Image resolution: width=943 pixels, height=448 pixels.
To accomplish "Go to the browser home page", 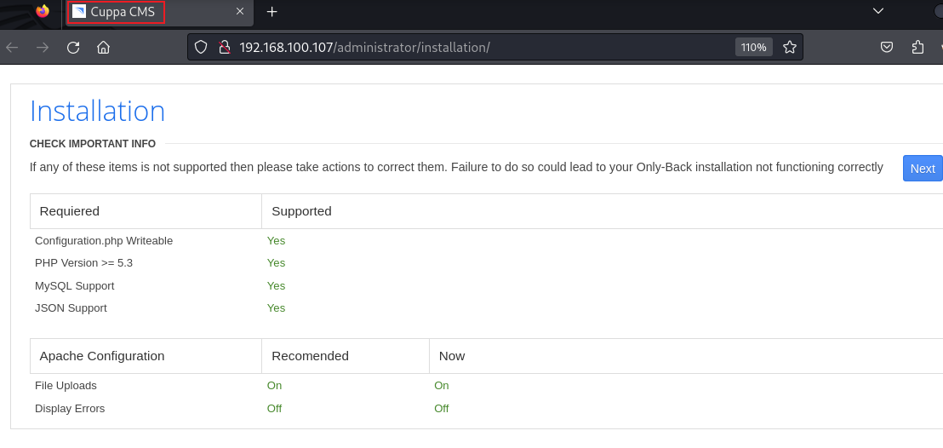I will [x=103, y=48].
